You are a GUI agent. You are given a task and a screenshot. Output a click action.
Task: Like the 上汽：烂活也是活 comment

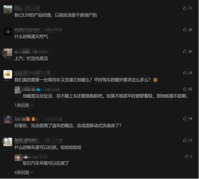(x=185, y=51)
